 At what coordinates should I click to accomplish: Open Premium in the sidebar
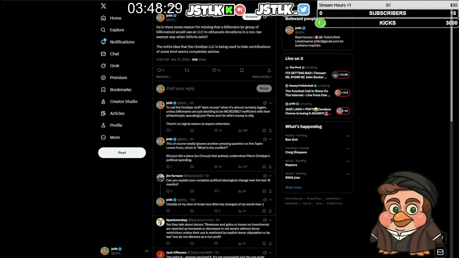point(114,77)
